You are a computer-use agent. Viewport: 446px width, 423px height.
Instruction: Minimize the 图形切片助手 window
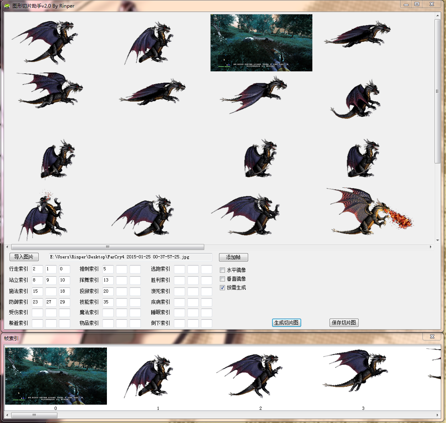click(x=406, y=4)
